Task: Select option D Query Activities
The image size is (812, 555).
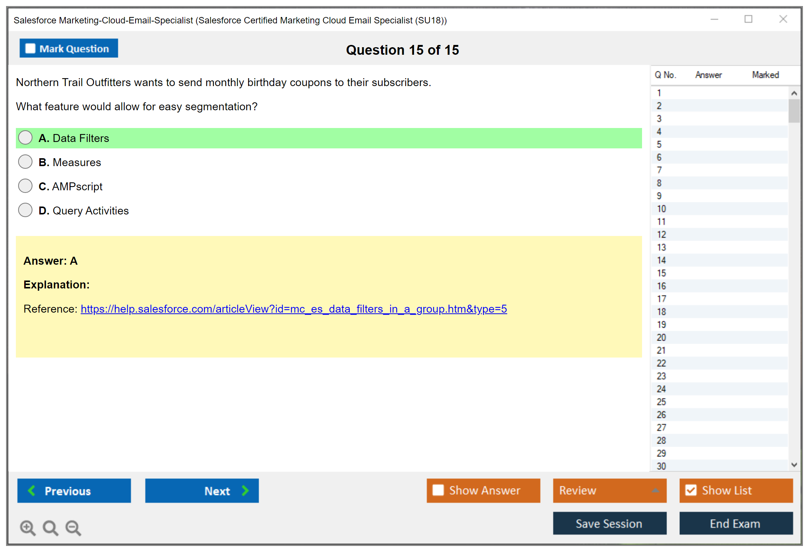Action: [x=25, y=210]
